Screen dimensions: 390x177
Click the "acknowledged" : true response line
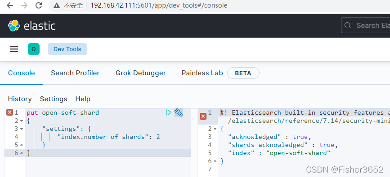(x=269, y=137)
